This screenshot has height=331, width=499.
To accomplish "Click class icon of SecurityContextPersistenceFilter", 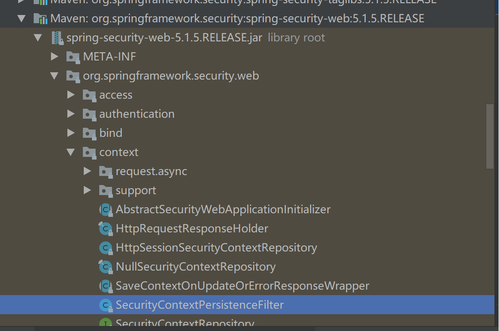I will coord(106,305).
